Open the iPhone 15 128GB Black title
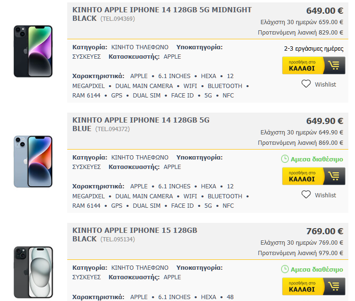 tap(134, 230)
